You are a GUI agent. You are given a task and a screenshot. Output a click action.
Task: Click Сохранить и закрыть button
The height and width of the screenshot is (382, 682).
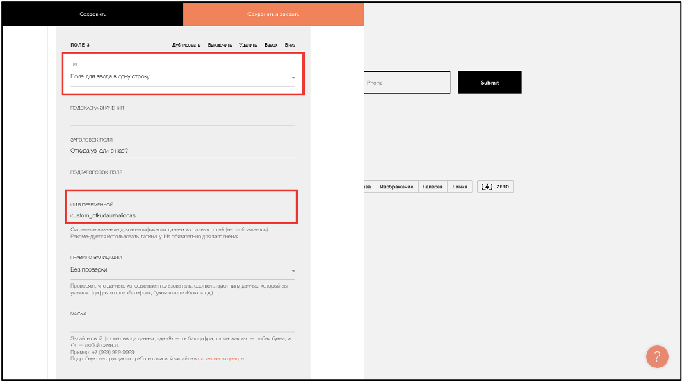tap(273, 15)
